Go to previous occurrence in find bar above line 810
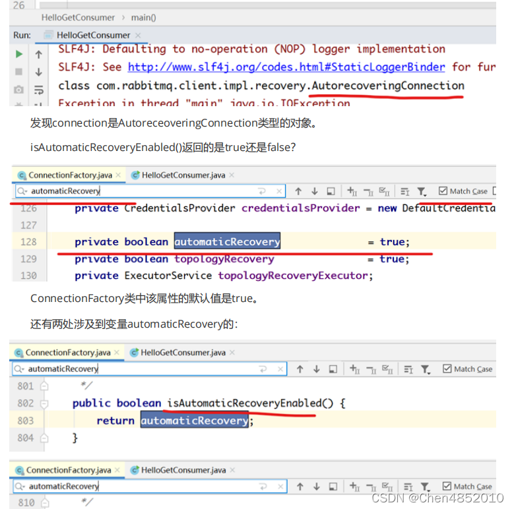 pyautogui.click(x=300, y=487)
